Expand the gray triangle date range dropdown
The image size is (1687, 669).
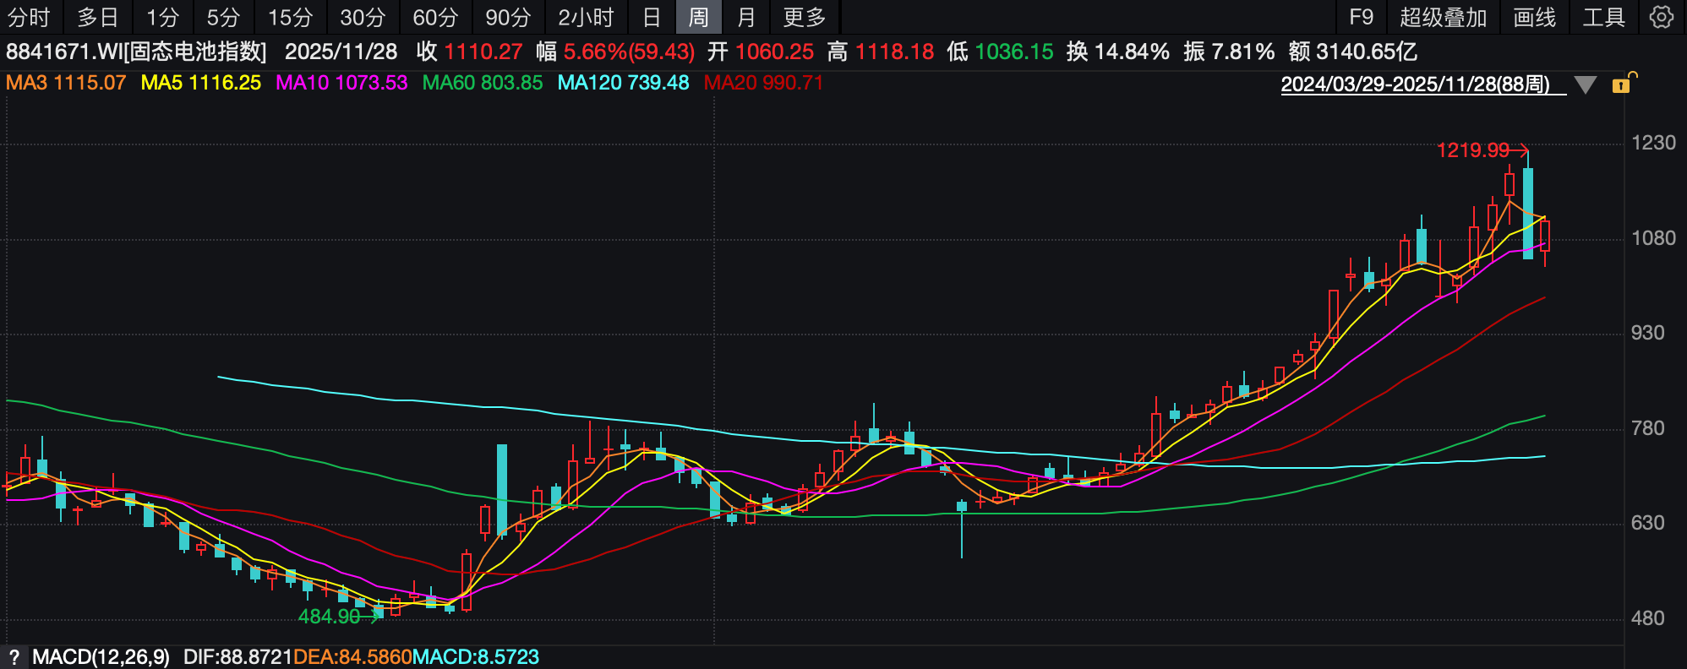[1586, 85]
